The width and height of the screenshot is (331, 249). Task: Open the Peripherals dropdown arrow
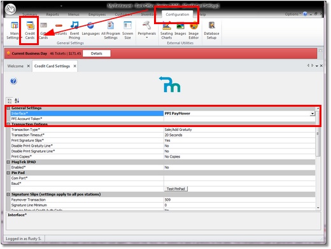147,37
